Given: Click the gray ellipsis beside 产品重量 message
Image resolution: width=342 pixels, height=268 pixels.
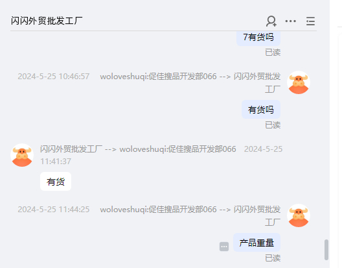Looking at the screenshot, I should [x=224, y=247].
